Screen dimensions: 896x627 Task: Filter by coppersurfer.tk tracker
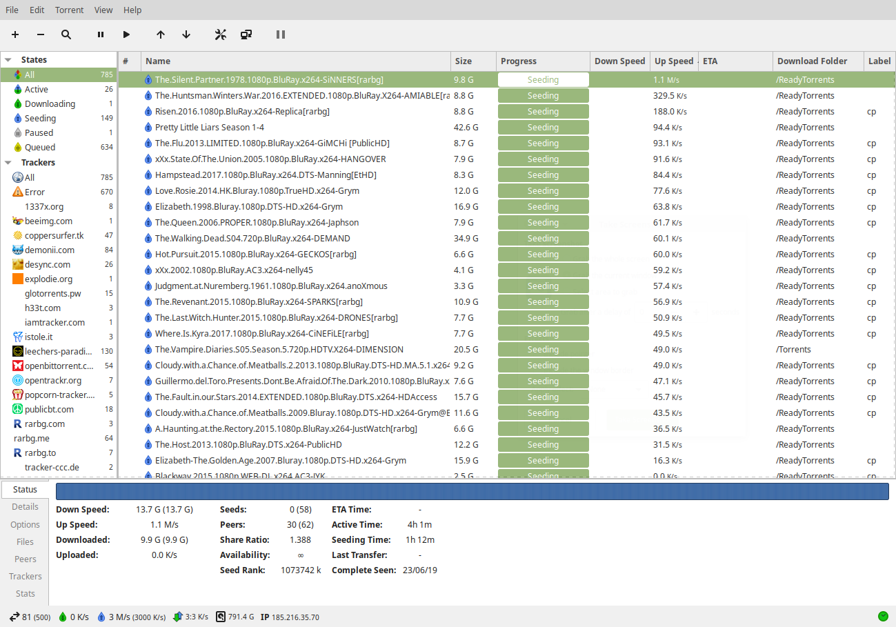(x=59, y=235)
